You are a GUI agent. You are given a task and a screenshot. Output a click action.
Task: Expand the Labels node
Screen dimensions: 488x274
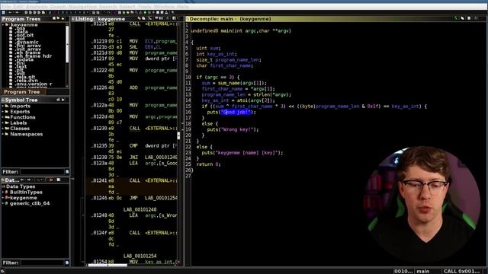[3, 123]
